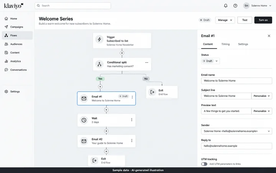Select the No branch label
The width and height of the screenshot is (276, 173).
(x=146, y=79)
